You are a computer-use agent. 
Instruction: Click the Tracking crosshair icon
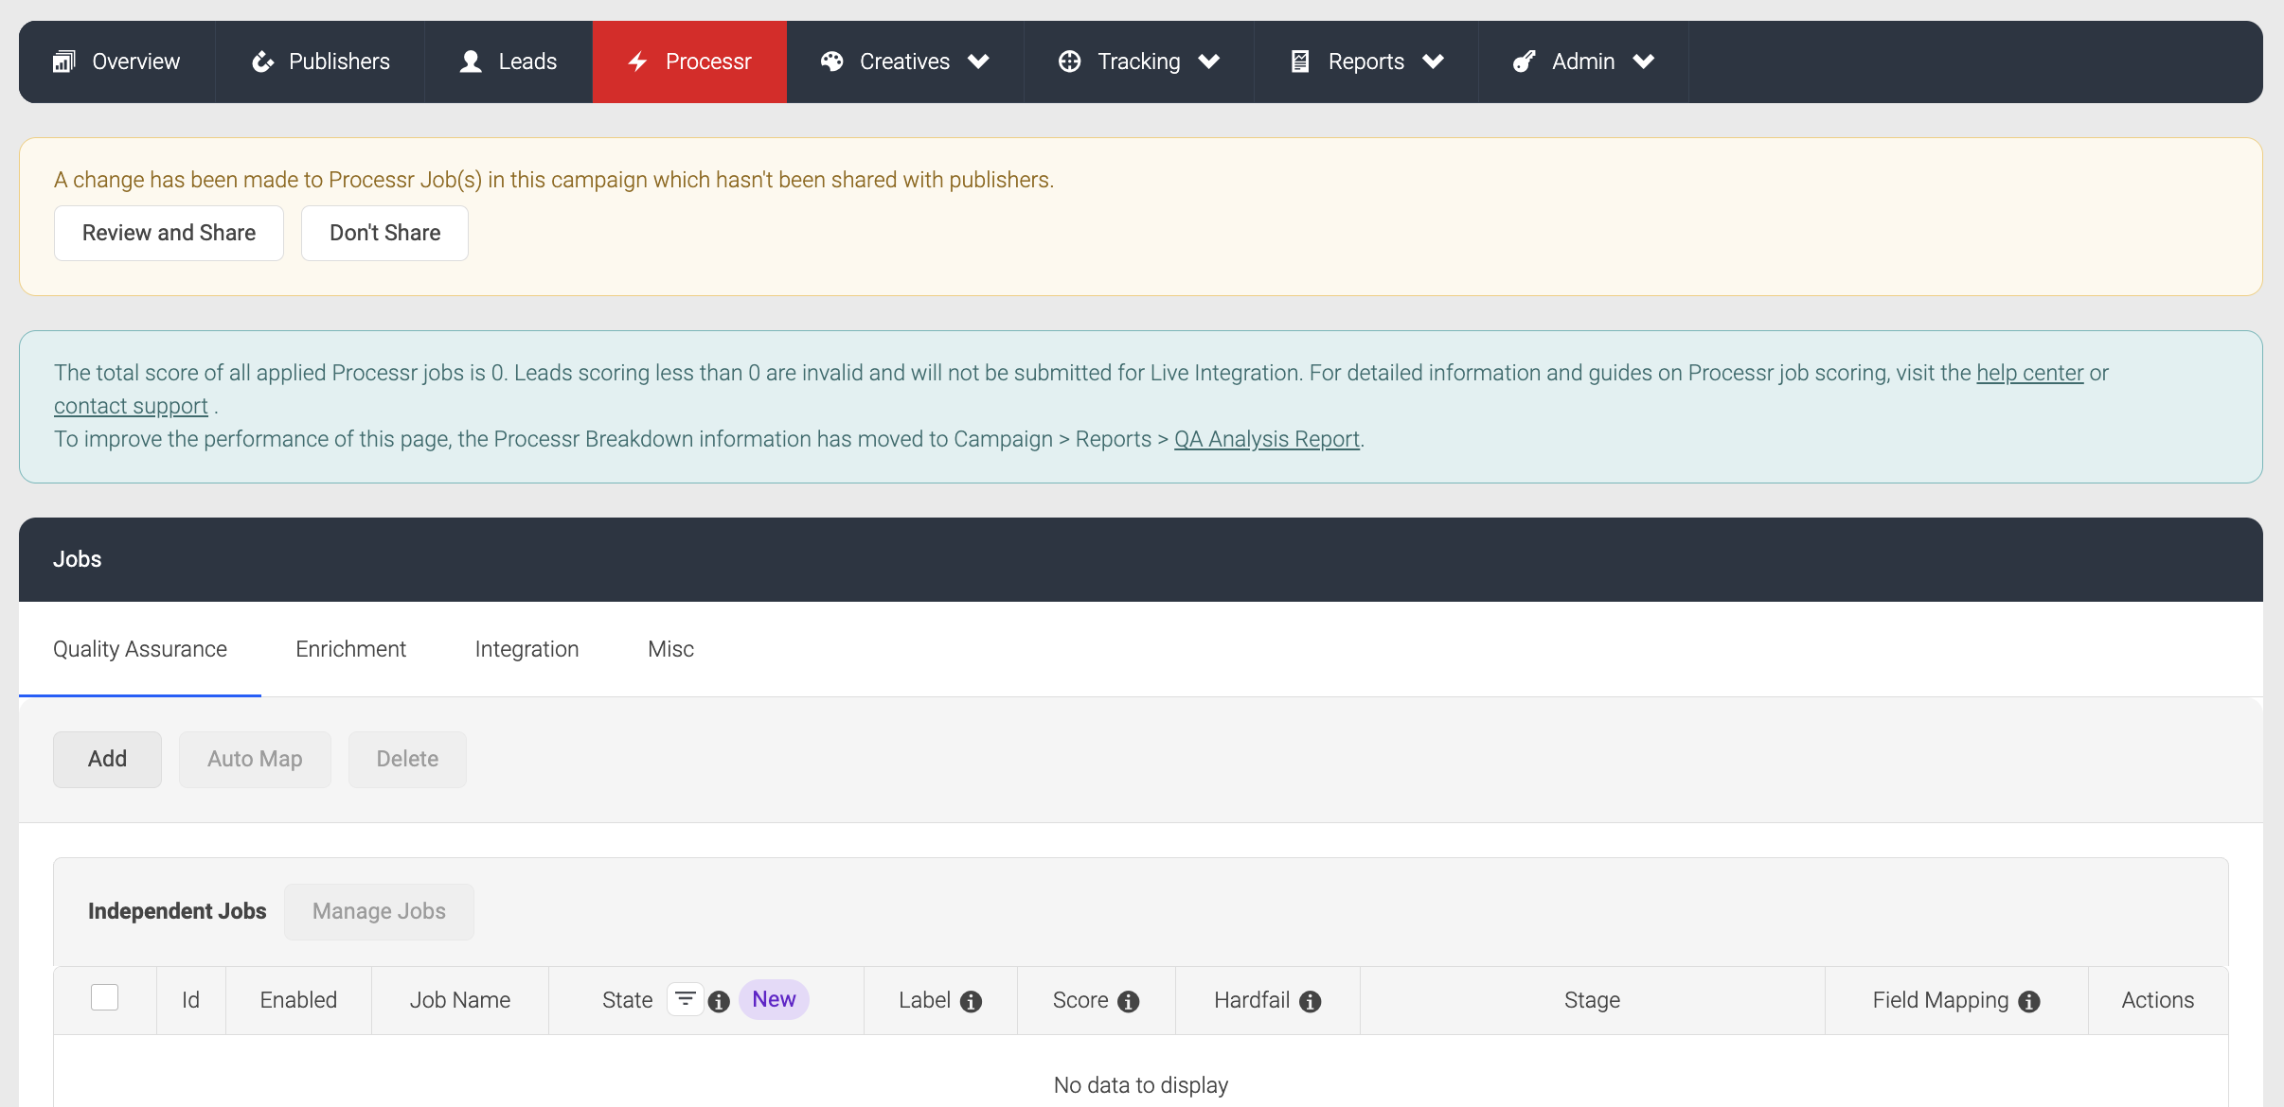click(1069, 61)
